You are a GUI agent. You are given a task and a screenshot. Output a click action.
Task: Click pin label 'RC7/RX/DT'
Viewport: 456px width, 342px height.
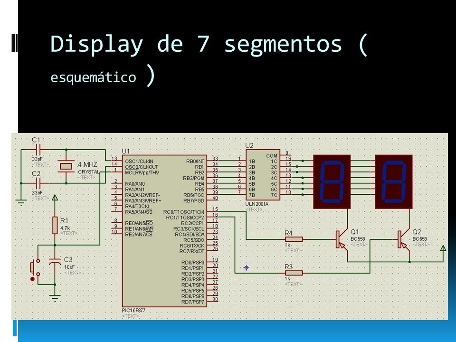pyautogui.click(x=191, y=251)
